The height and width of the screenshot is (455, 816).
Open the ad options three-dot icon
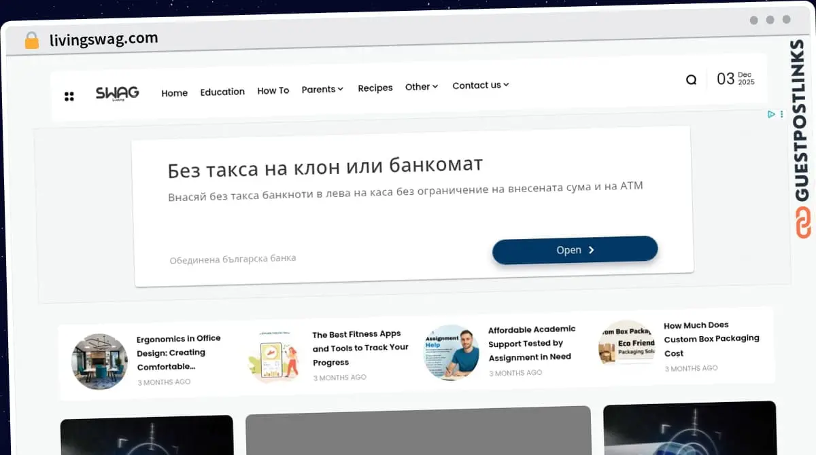tap(781, 114)
